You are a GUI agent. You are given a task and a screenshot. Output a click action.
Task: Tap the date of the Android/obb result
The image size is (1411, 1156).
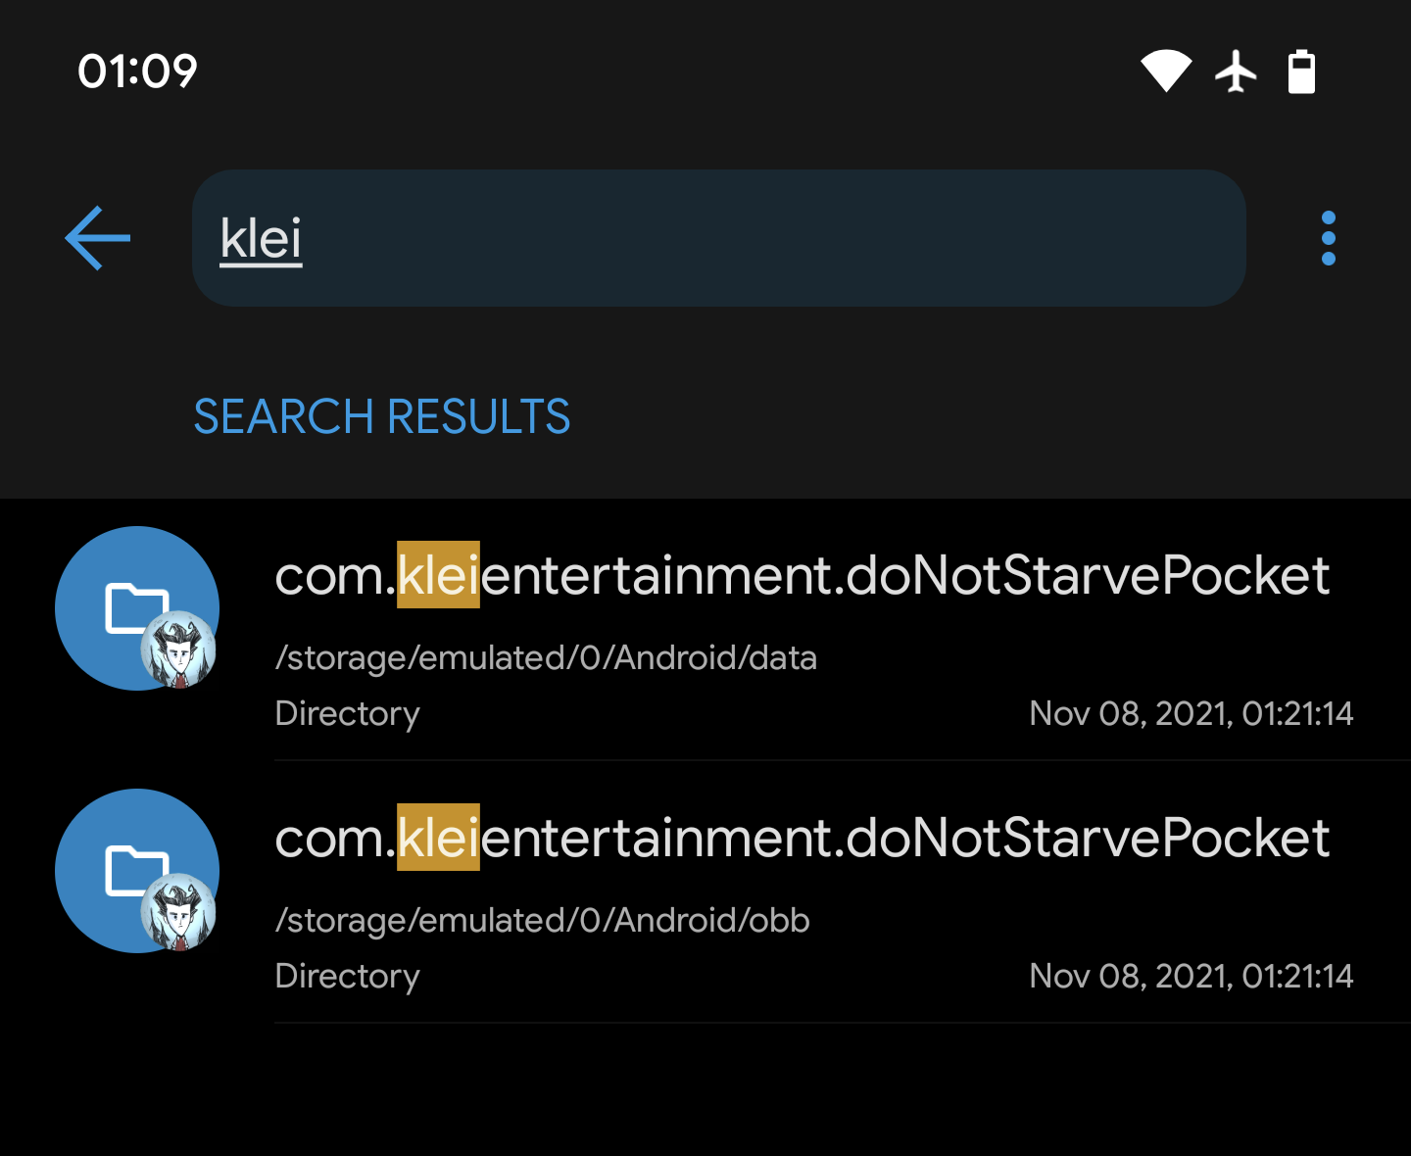tap(1191, 976)
